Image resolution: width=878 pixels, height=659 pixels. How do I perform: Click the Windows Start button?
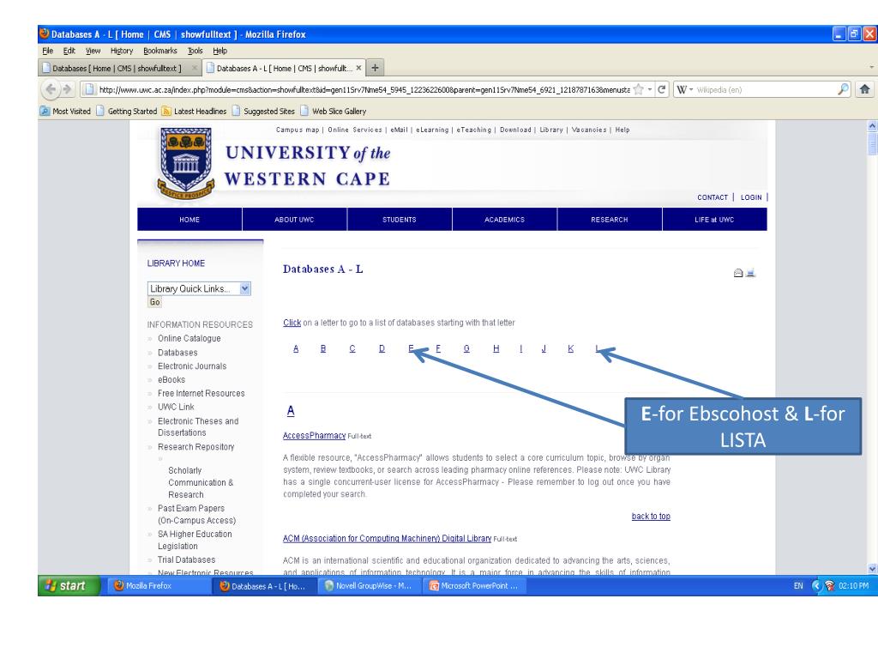point(69,585)
